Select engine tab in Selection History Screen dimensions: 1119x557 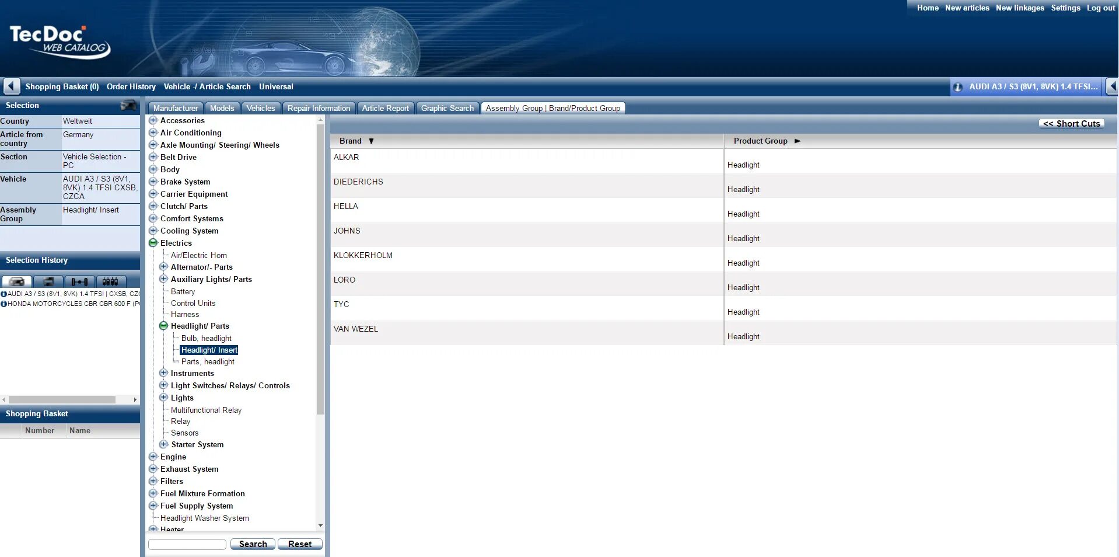click(x=111, y=281)
